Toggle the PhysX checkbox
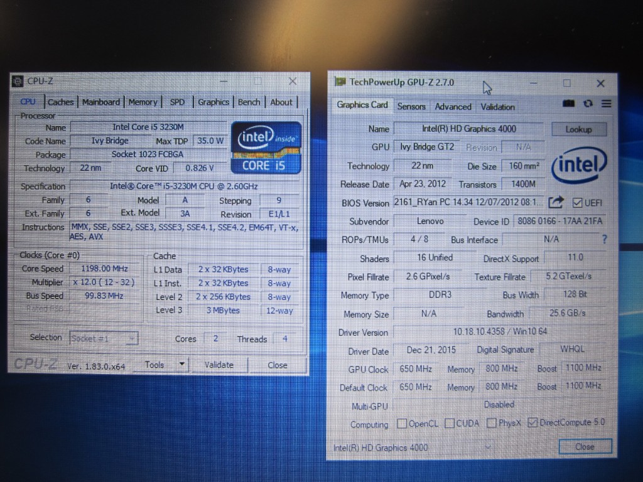Viewport: 643px width, 482px height. [491, 422]
